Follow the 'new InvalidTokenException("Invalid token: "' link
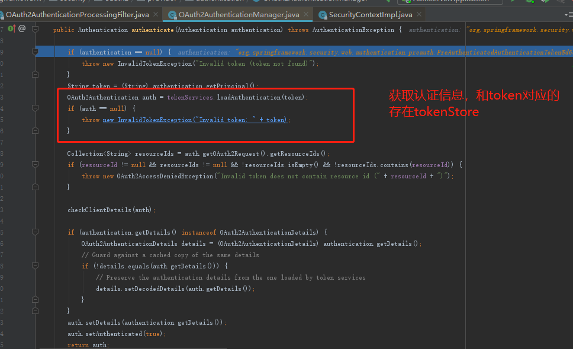The width and height of the screenshot is (573, 349). pos(195,120)
